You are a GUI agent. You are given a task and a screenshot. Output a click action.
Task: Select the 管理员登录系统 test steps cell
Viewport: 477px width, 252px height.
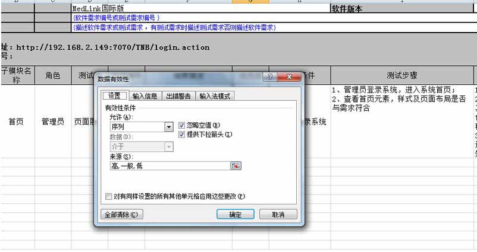click(x=402, y=122)
